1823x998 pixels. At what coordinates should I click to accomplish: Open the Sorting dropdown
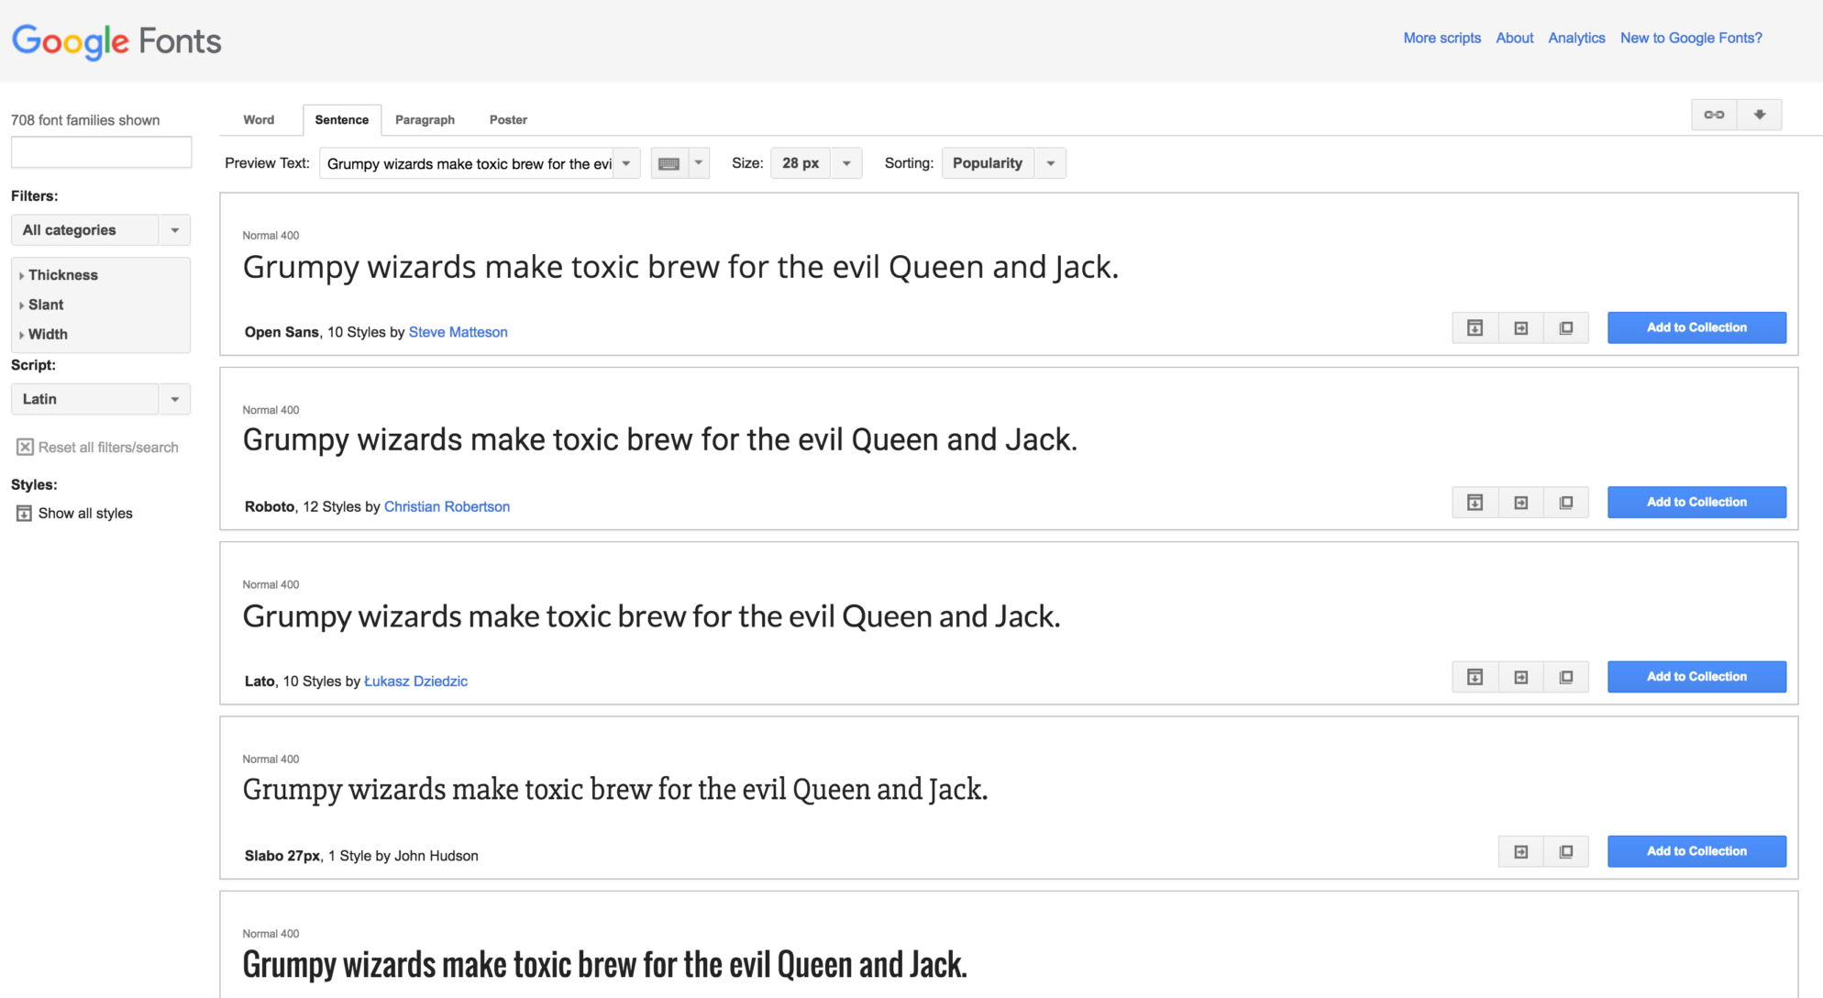[1052, 161]
